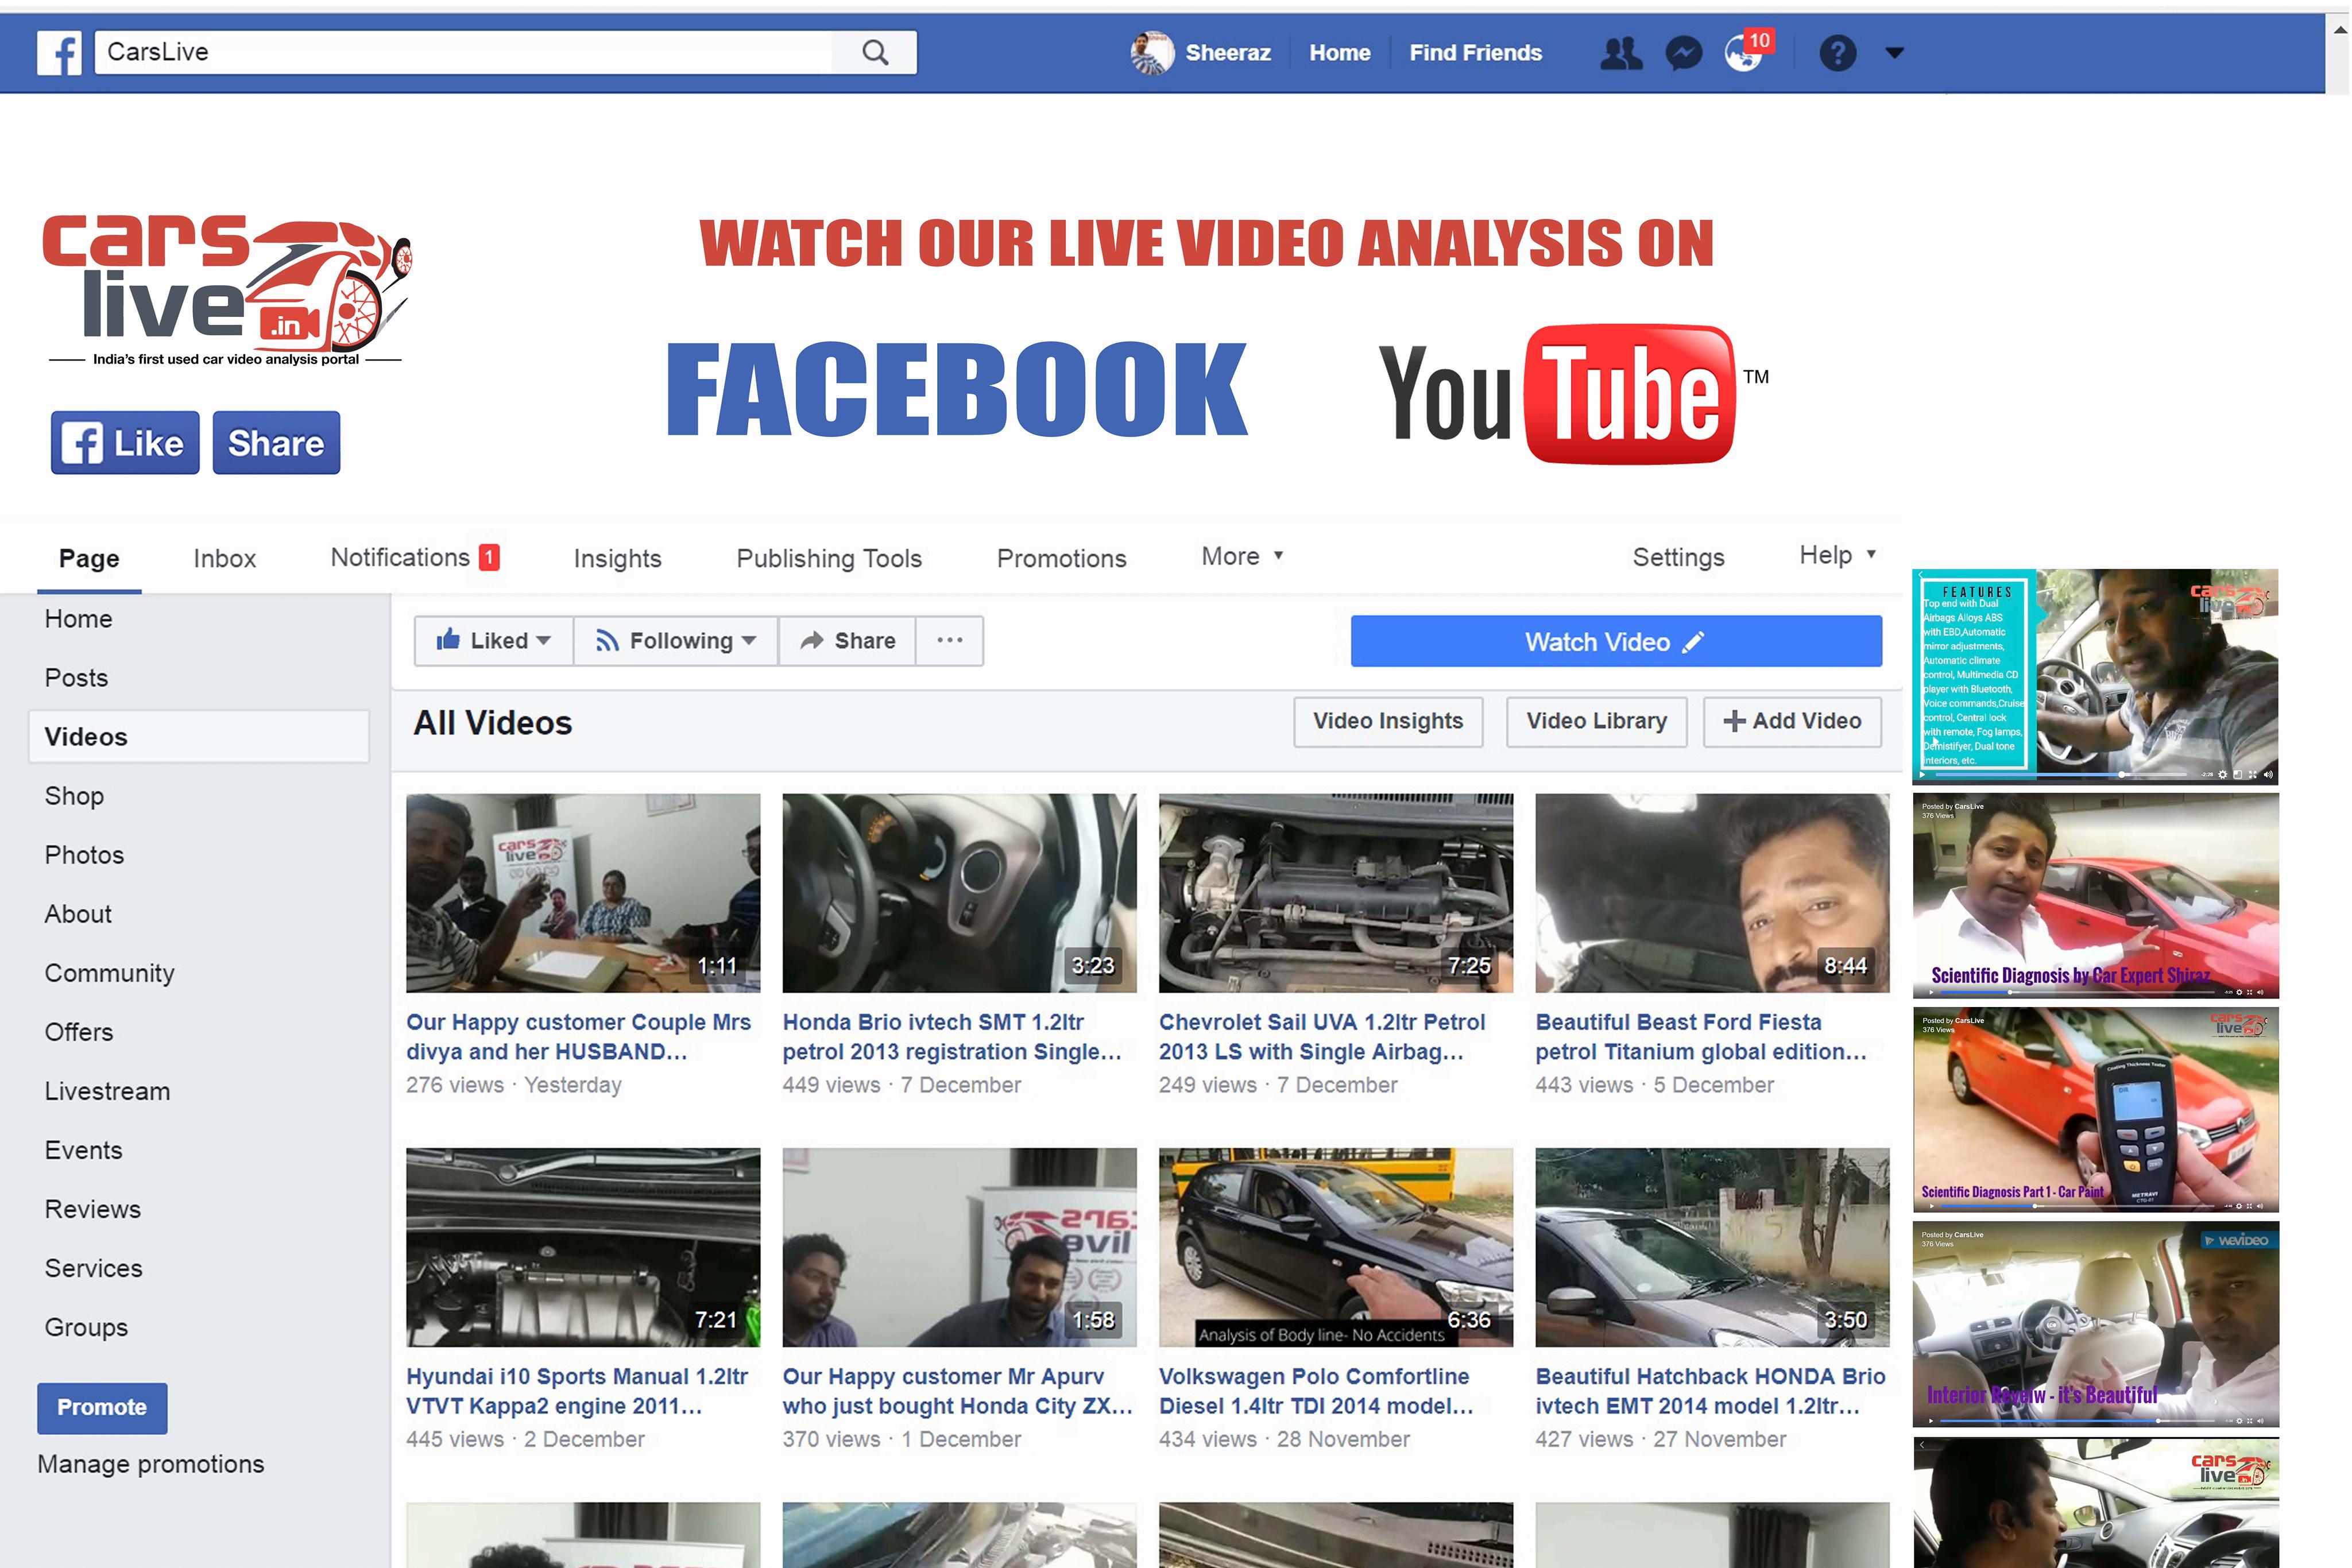Play the Chevrolet Sail UVA video thumbnail
Image resolution: width=2352 pixels, height=1568 pixels.
pos(1336,893)
